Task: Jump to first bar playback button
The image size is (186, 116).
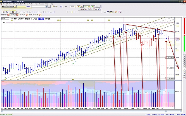Action: pyautogui.click(x=69, y=12)
